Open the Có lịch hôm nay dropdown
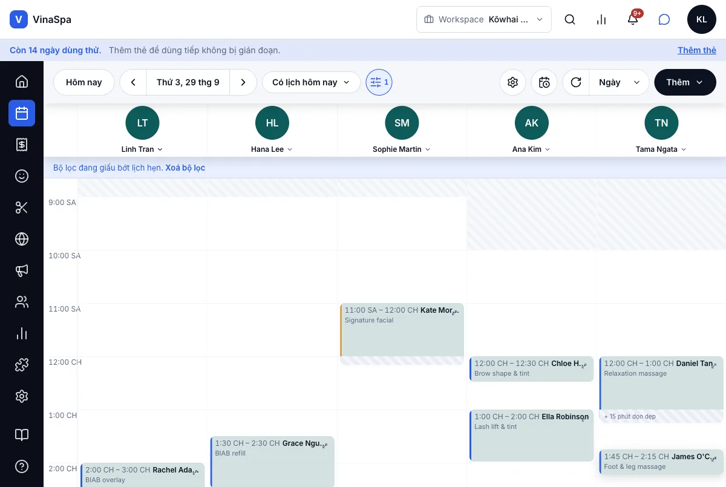This screenshot has height=487, width=726. [311, 82]
